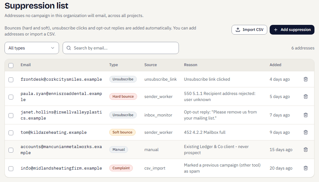The width and height of the screenshot is (319, 182).
Task: Click the Source column header
Action: coord(150,65)
